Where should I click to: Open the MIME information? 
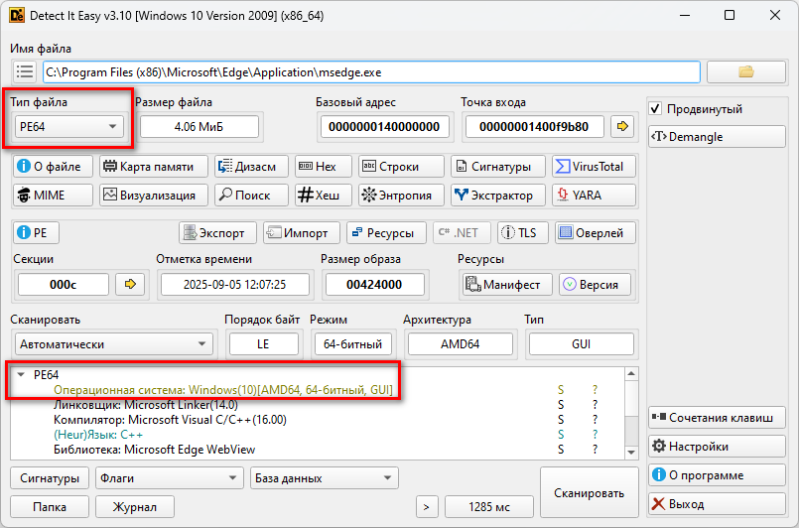pyautogui.click(x=53, y=195)
